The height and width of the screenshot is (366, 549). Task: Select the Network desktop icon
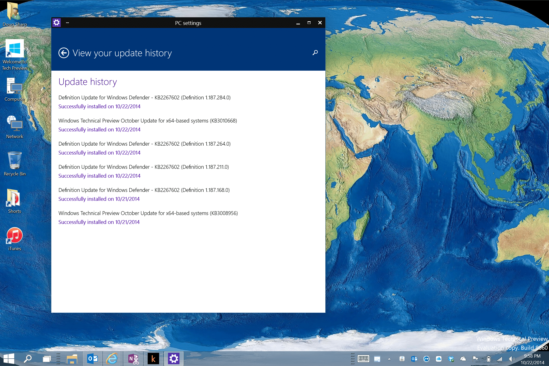[x=14, y=127]
